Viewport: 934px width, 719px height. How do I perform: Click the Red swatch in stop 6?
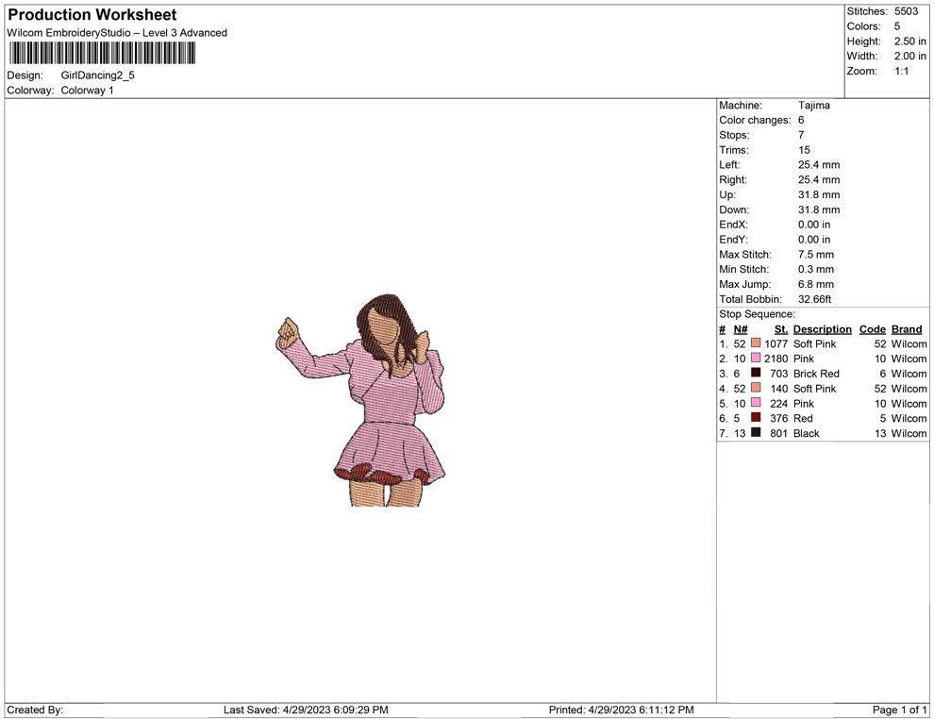tap(756, 418)
